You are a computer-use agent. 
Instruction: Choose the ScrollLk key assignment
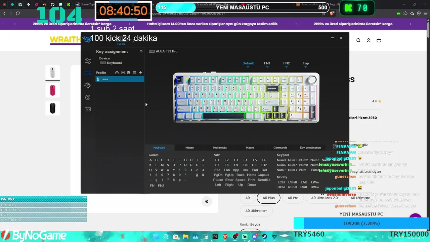click(264, 180)
